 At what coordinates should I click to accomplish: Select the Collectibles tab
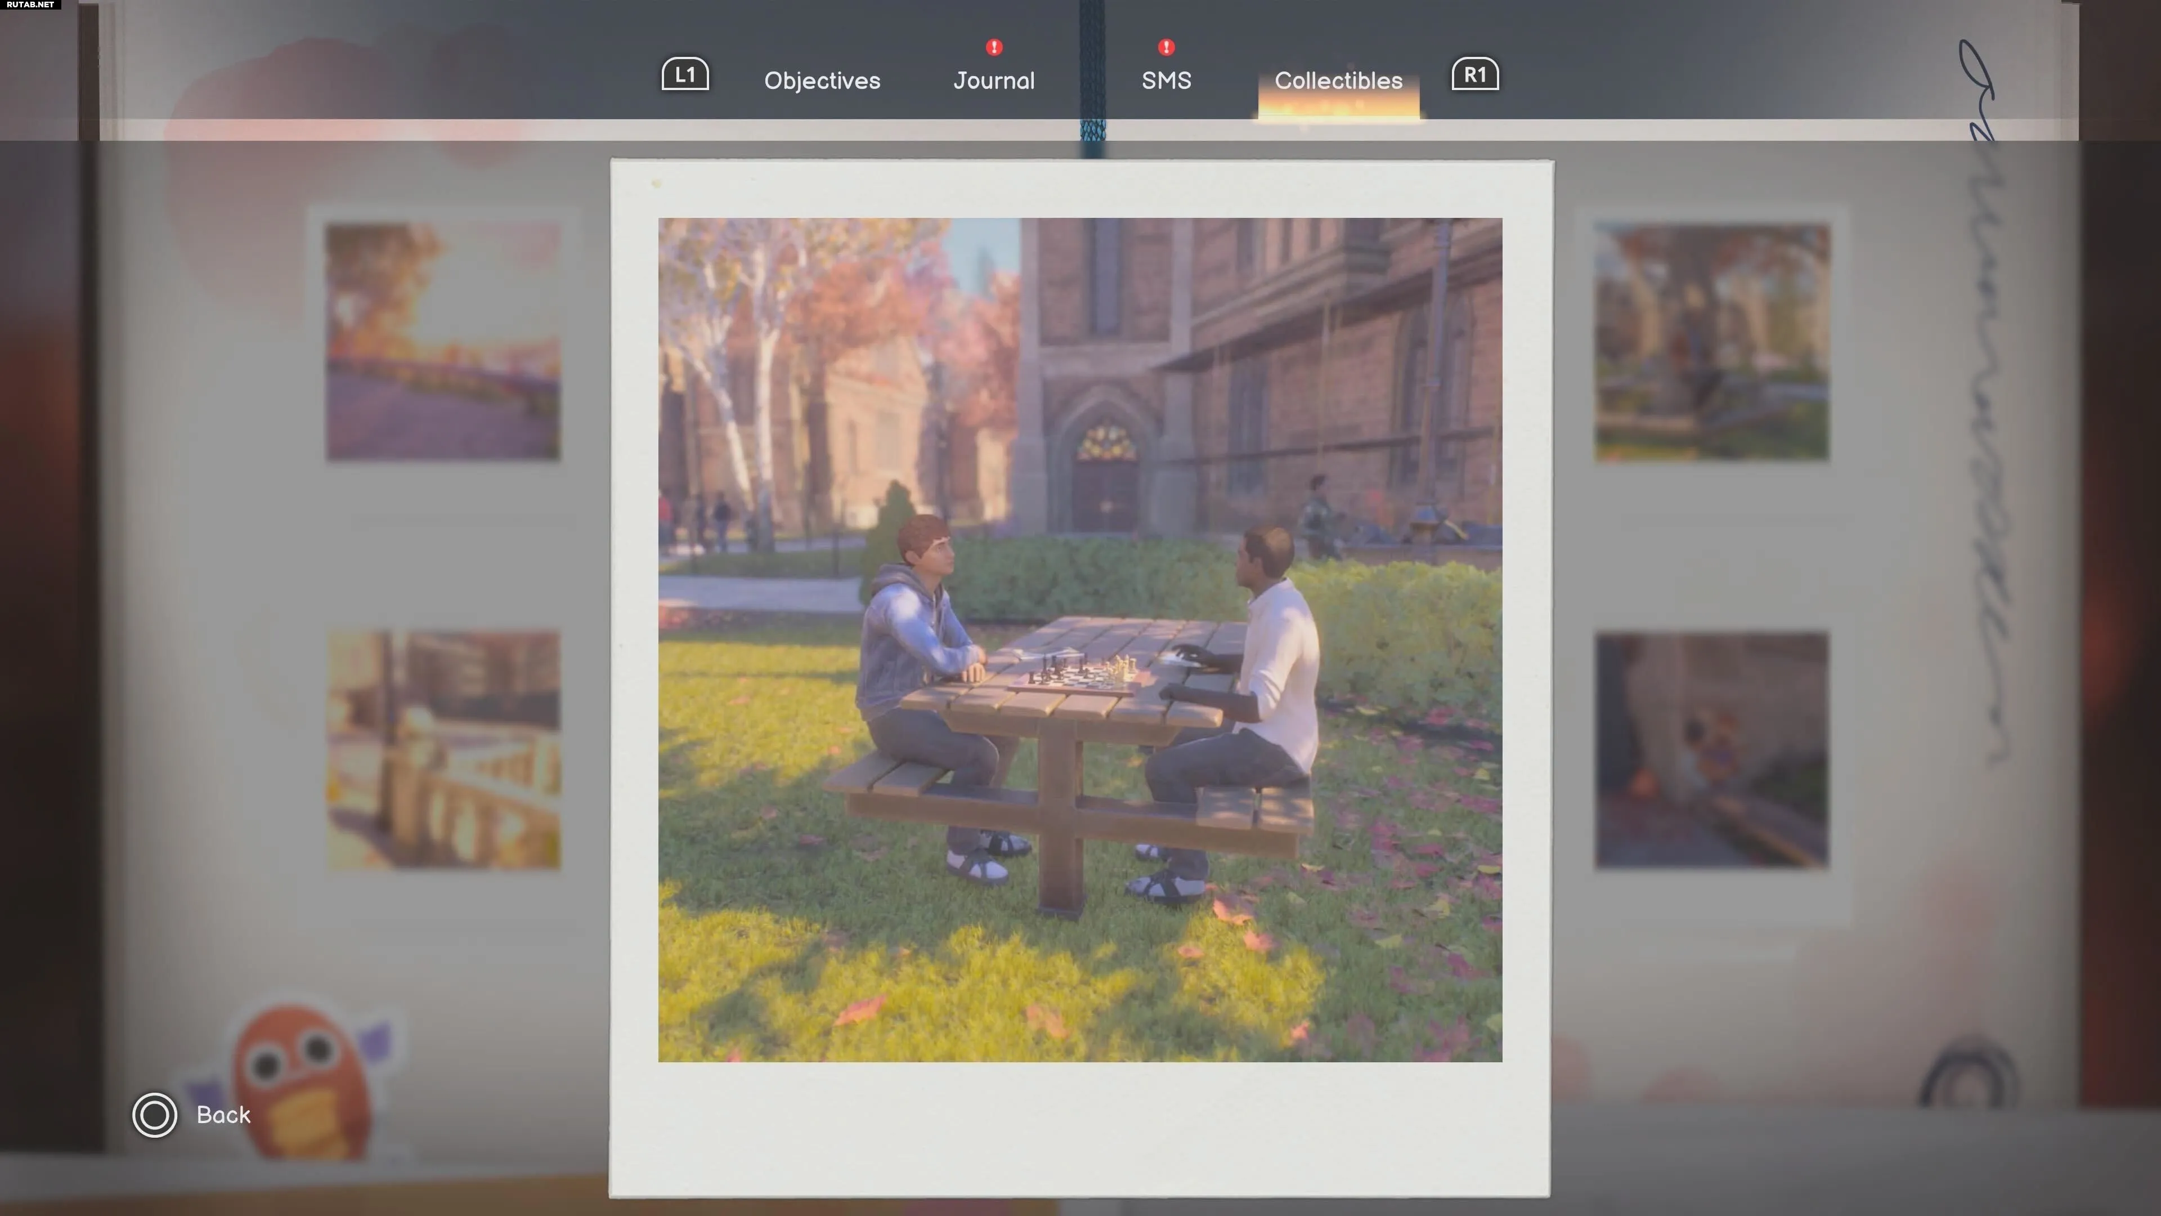point(1338,81)
